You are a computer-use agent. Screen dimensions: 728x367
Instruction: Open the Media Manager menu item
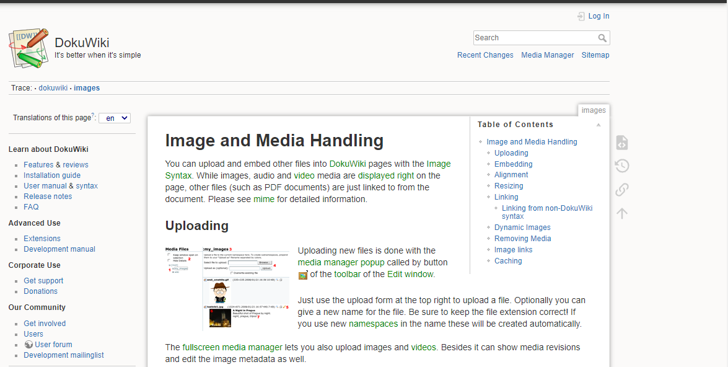pyautogui.click(x=547, y=55)
